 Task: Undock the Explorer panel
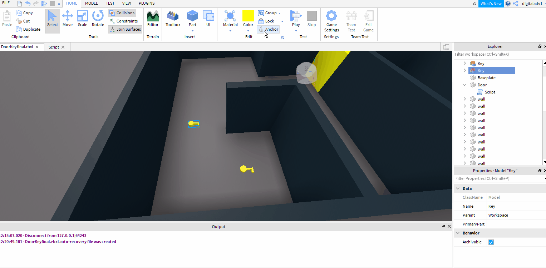[x=540, y=46]
